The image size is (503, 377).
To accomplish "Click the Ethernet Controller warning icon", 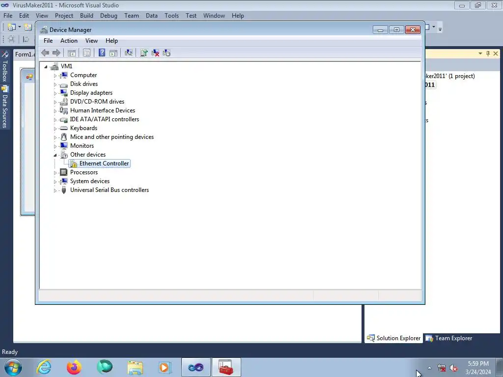I will [x=74, y=164].
